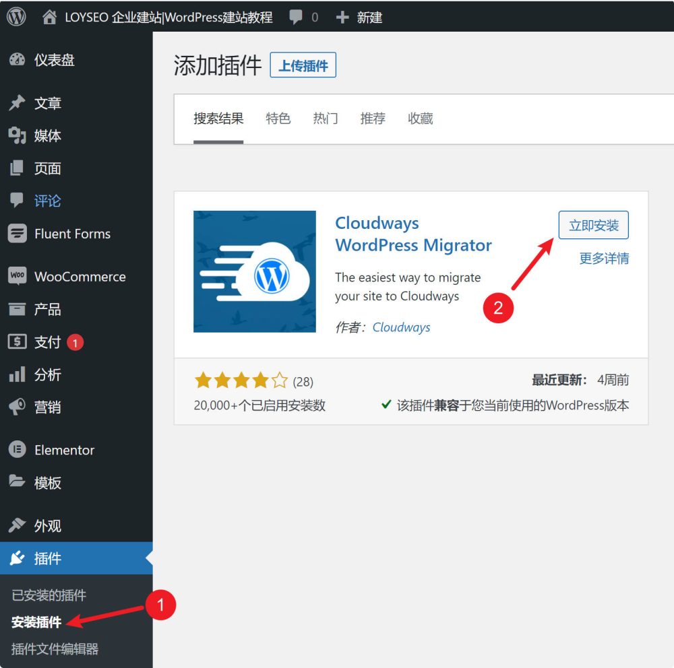The height and width of the screenshot is (668, 674).
Task: Click the 支付 notification badge showing 1
Action: [75, 342]
